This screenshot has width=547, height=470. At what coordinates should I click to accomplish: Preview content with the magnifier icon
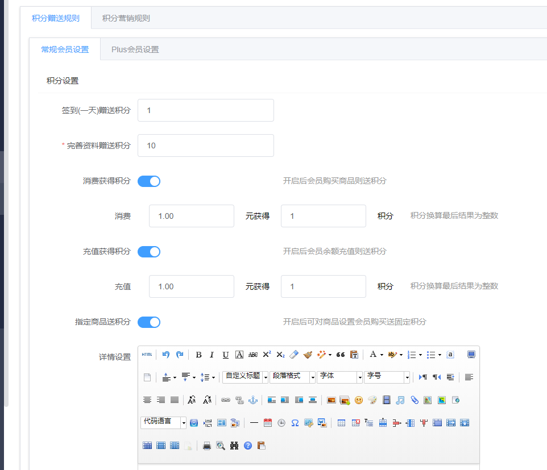click(x=221, y=446)
